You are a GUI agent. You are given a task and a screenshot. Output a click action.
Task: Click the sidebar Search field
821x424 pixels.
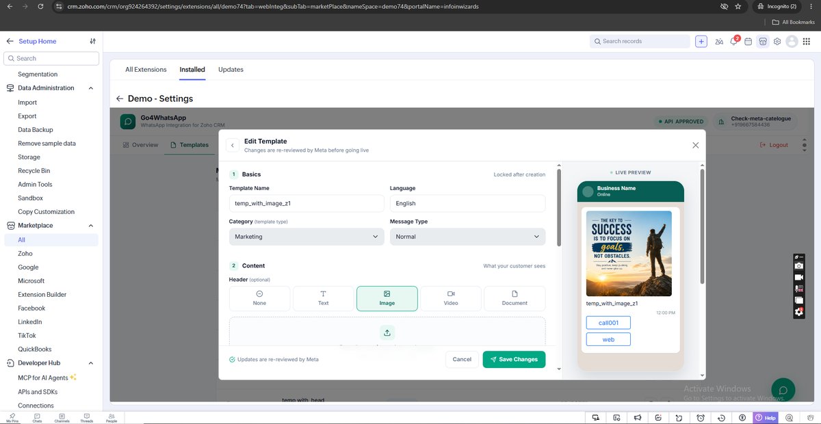tap(51, 58)
